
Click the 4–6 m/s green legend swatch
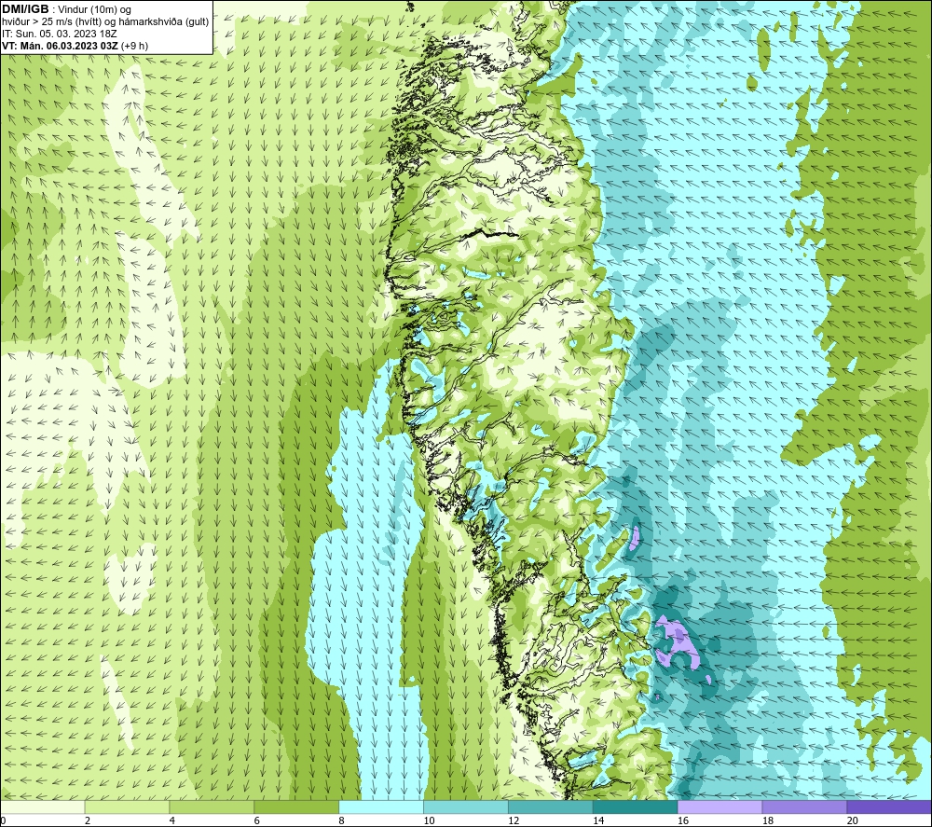[x=212, y=807]
